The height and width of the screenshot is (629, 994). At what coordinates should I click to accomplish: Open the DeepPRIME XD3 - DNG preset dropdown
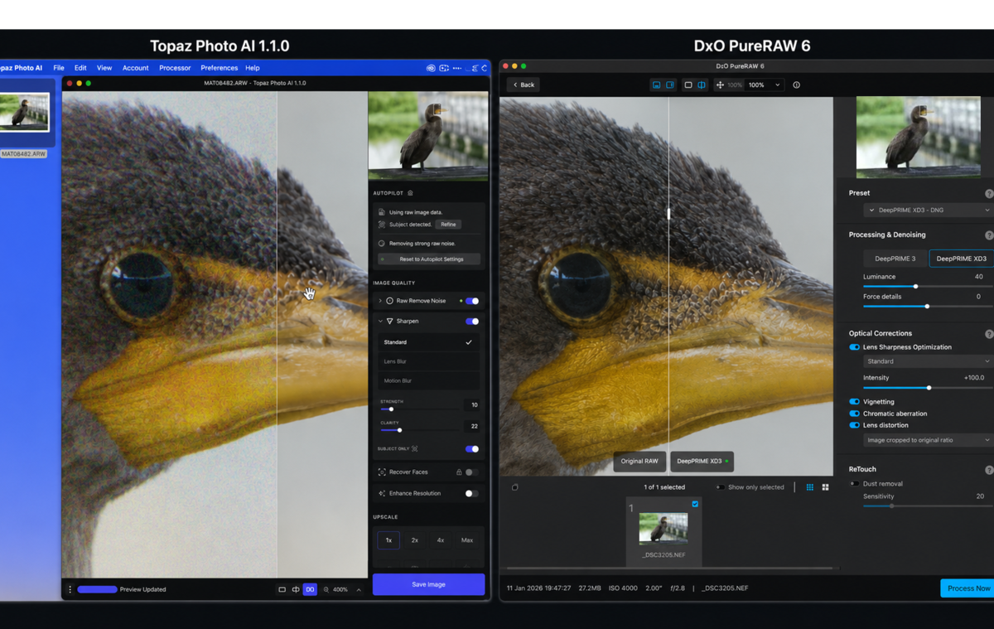(x=928, y=210)
